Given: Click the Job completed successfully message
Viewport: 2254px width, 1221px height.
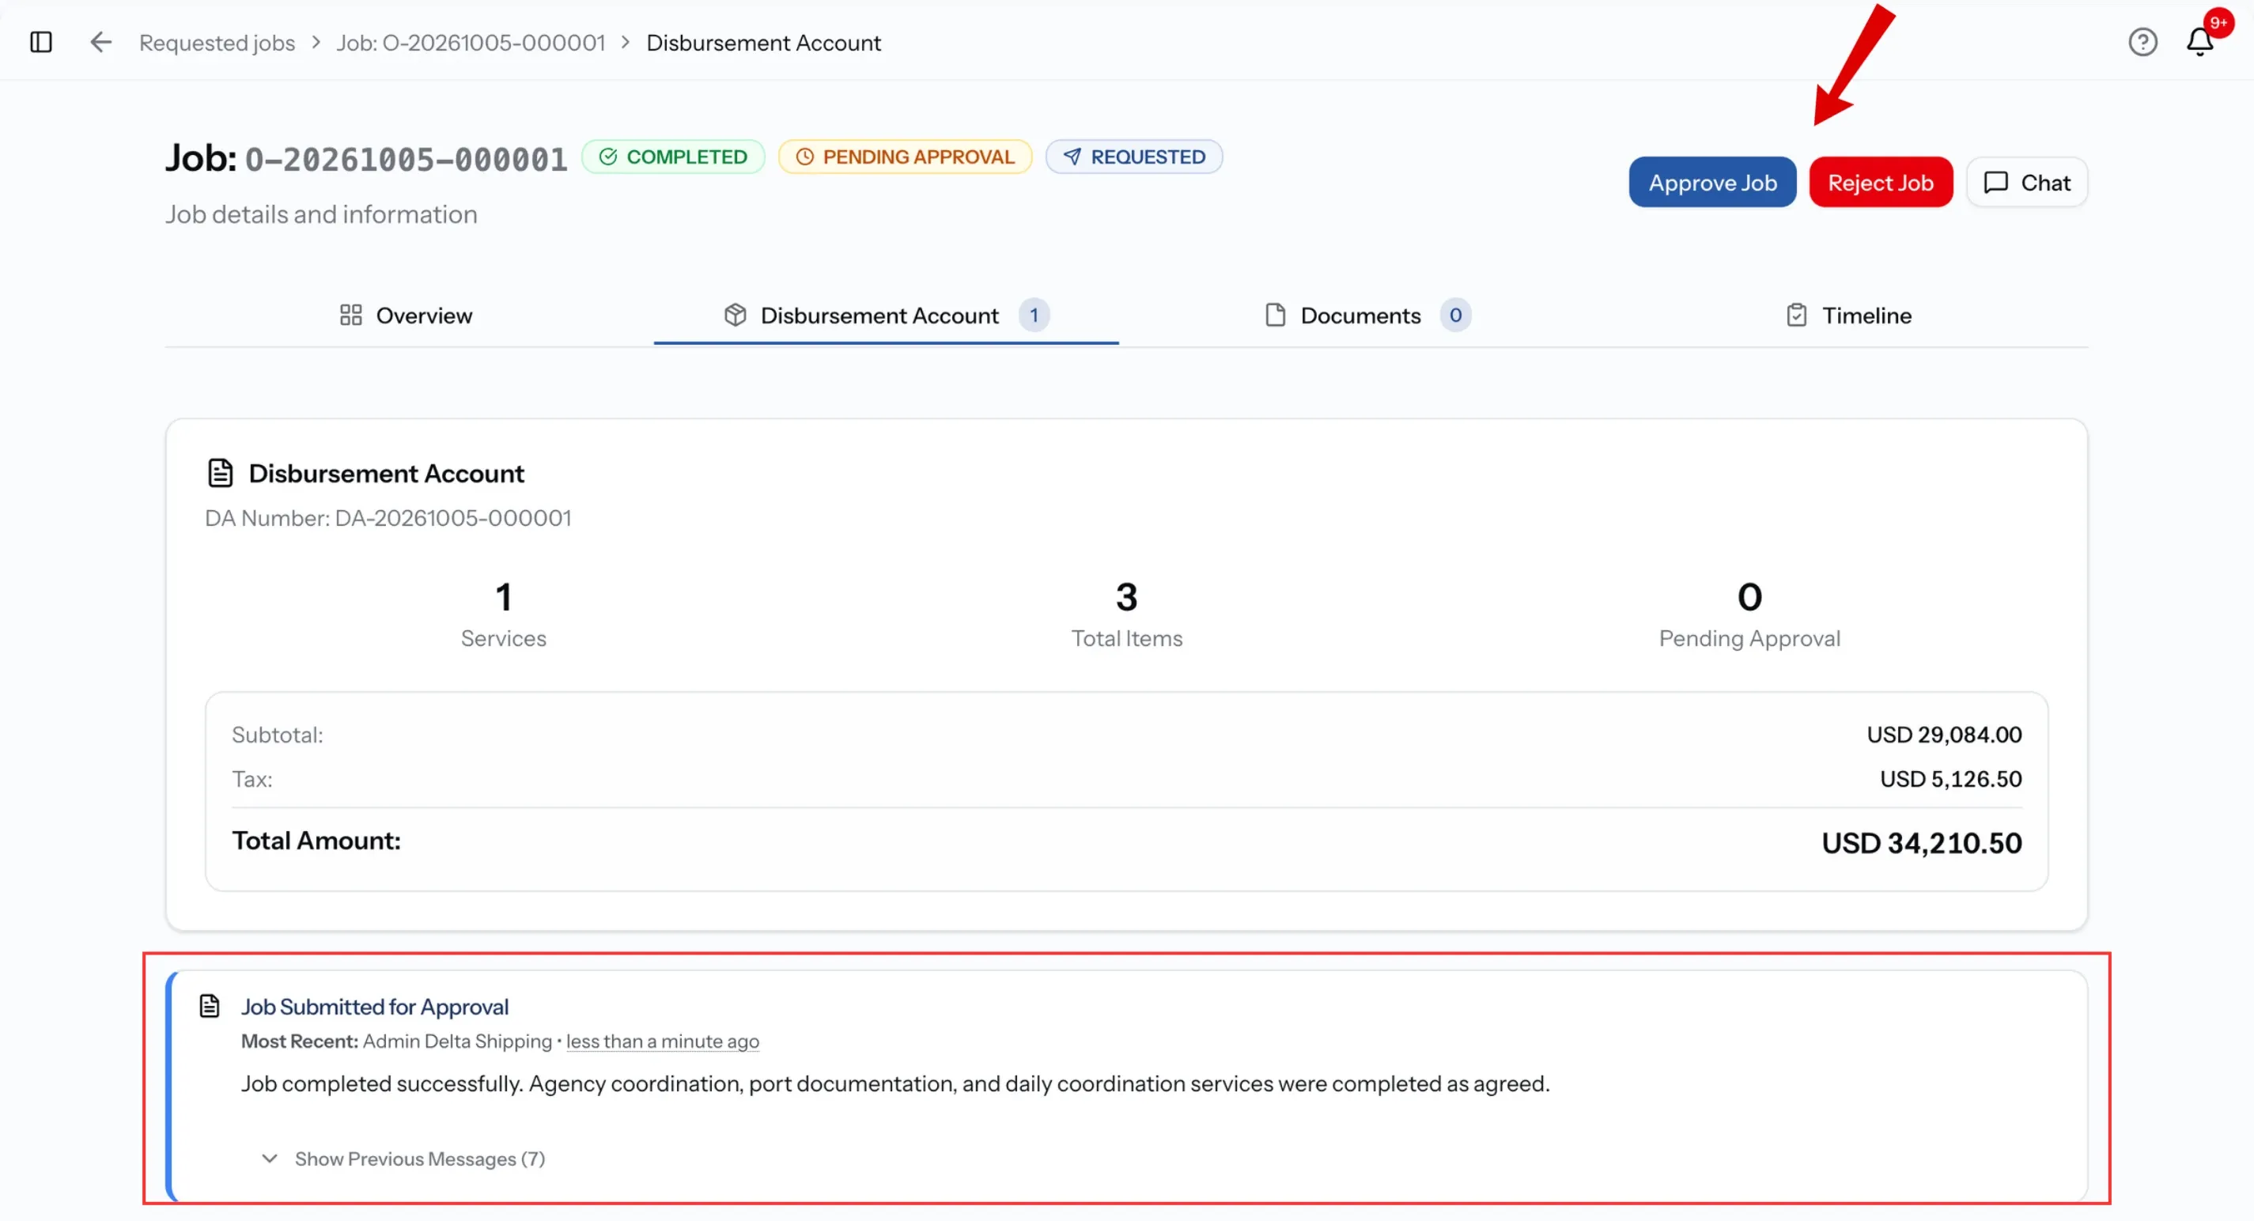Looking at the screenshot, I should (895, 1083).
